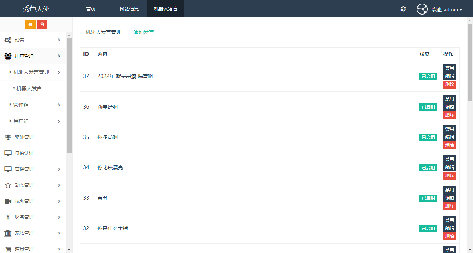Delete the 你是什么主播 message
Image resolution: width=473 pixels, height=253 pixels.
(449, 236)
